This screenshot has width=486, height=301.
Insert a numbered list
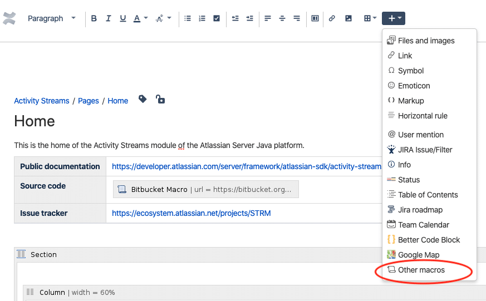[202, 18]
